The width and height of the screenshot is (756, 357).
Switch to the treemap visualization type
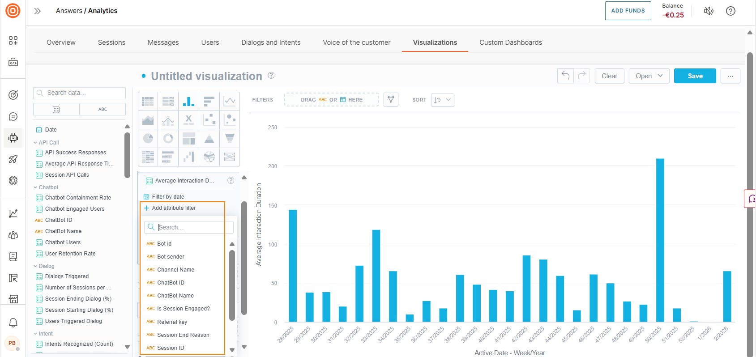(x=188, y=138)
